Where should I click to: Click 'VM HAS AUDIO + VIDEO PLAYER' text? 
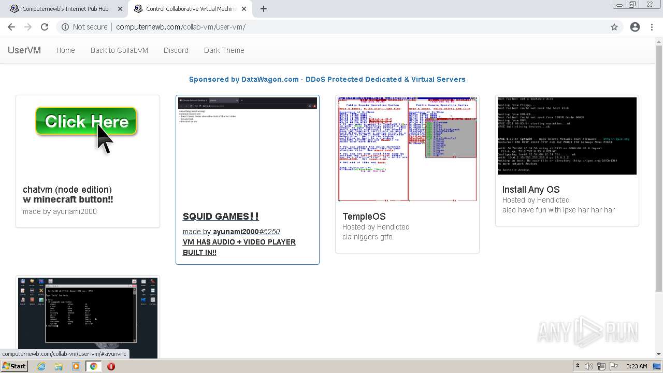click(239, 242)
